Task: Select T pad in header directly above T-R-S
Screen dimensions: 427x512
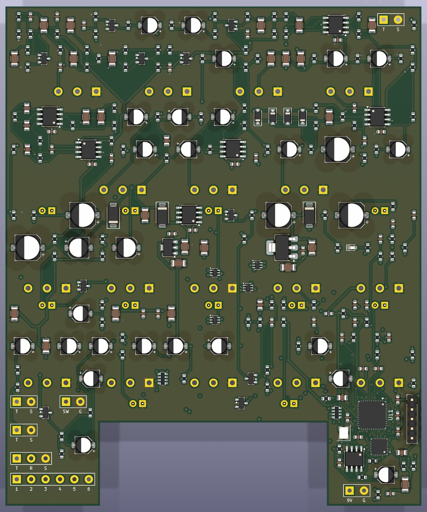Action: 17,430
